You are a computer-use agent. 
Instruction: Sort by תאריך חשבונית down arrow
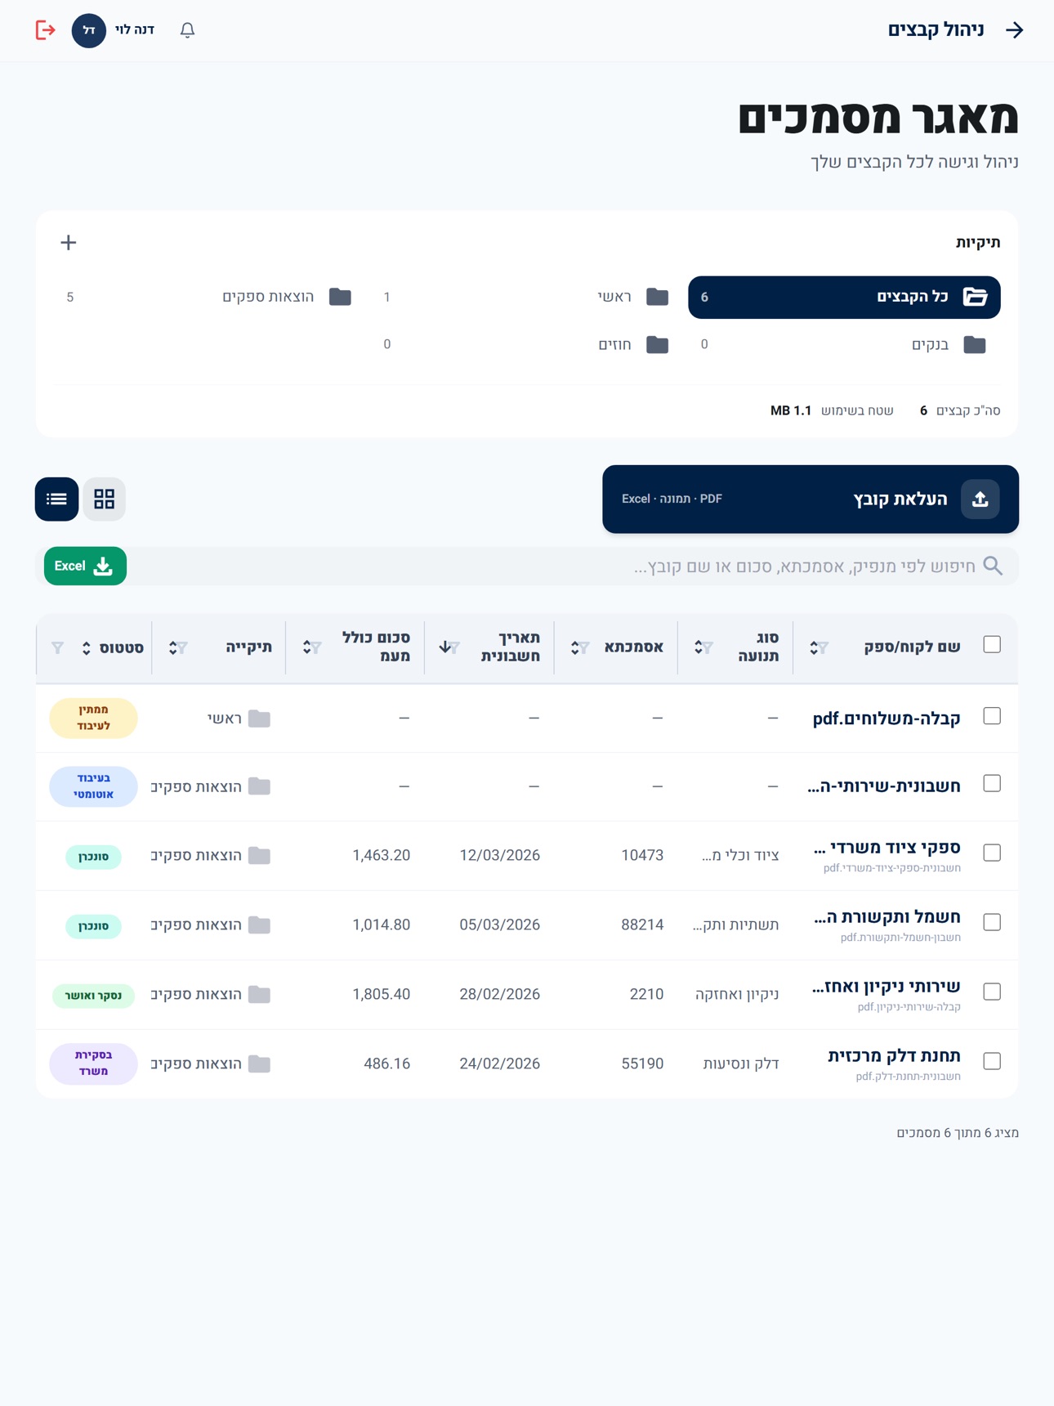tap(444, 647)
